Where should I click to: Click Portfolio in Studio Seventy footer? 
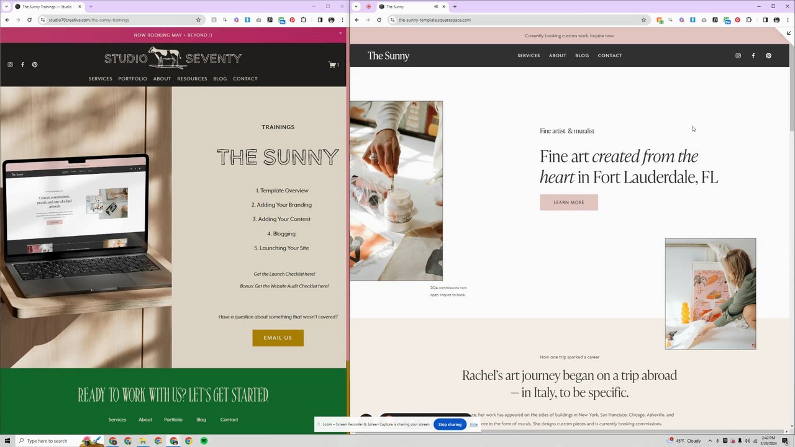pos(173,420)
